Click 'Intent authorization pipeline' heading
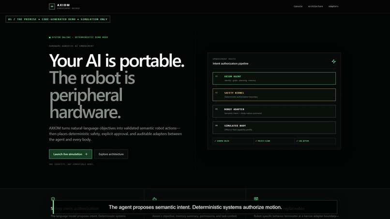The image size is (390, 219). [230, 64]
